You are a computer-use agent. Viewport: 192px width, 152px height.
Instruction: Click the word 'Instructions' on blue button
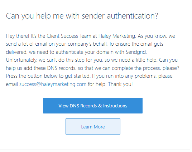115,106
